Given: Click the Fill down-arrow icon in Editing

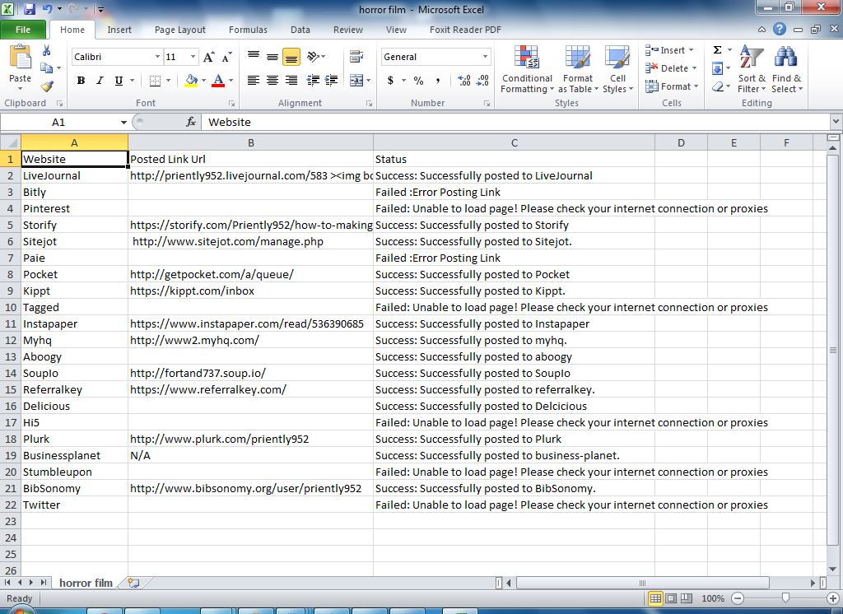Looking at the screenshot, I should click(x=717, y=68).
